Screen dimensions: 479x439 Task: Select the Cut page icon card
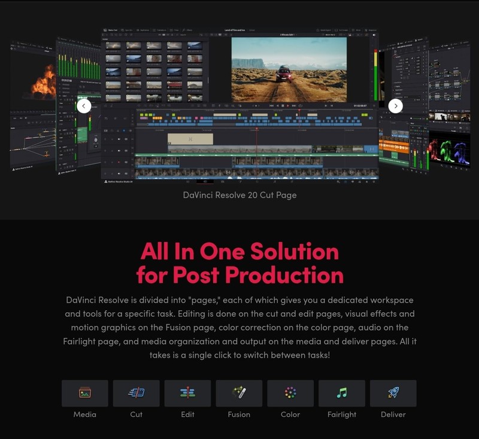[x=137, y=393]
